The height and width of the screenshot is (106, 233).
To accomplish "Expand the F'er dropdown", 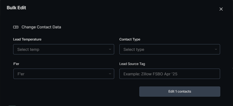I will click(x=64, y=74).
